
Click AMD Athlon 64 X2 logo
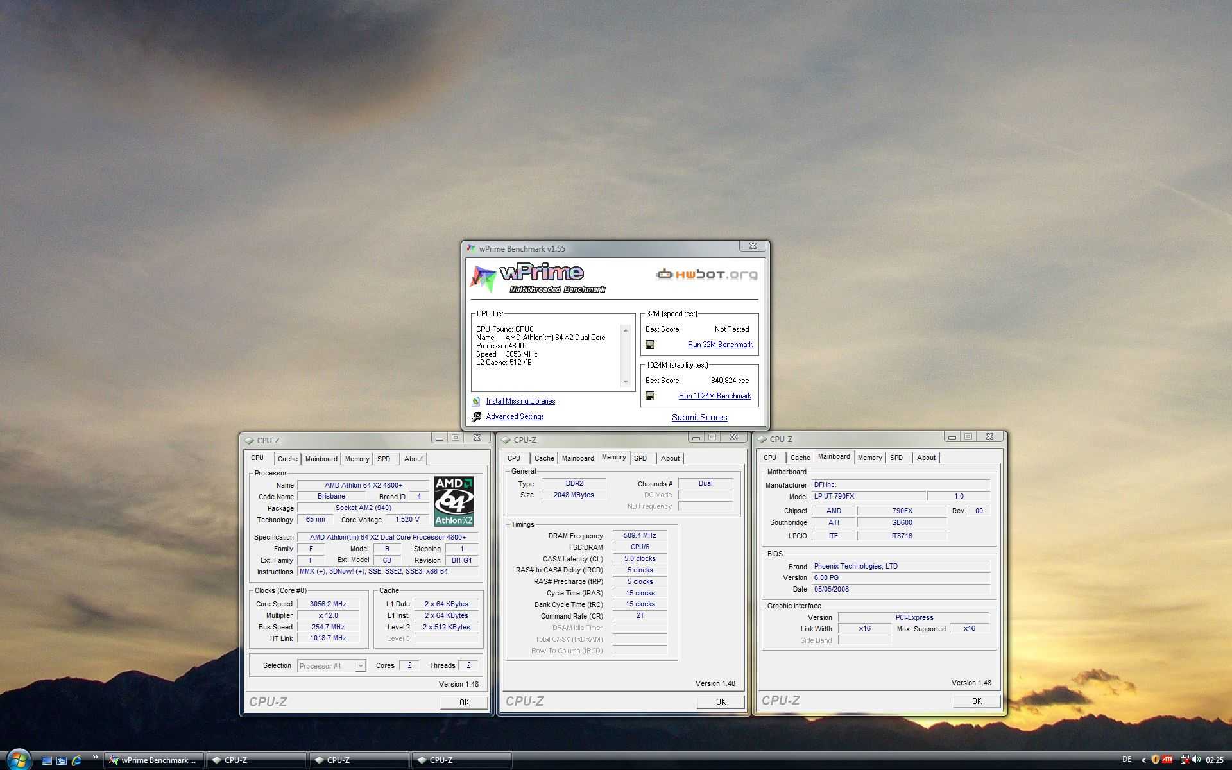tap(454, 501)
